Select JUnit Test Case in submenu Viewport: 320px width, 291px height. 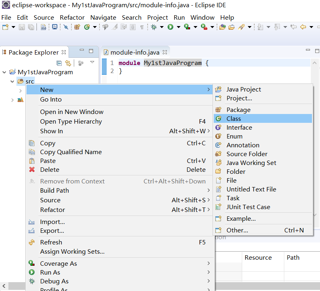click(263, 207)
